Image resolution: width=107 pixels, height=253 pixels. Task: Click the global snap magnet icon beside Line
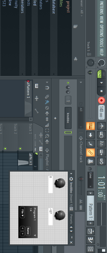point(90,169)
